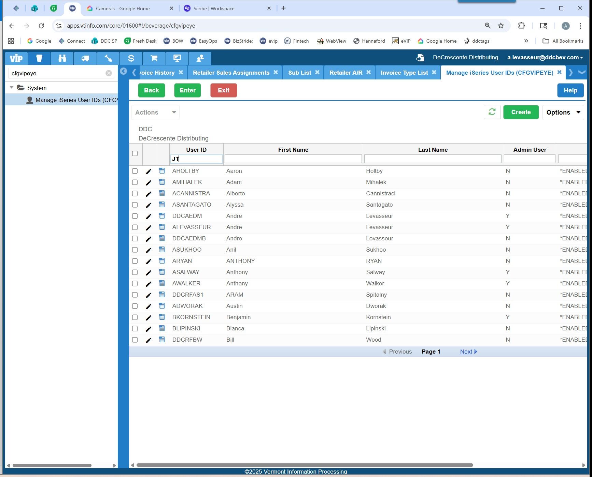Tick the checkbox next to BKORNSTEIN
The image size is (592, 477).
tap(135, 317)
